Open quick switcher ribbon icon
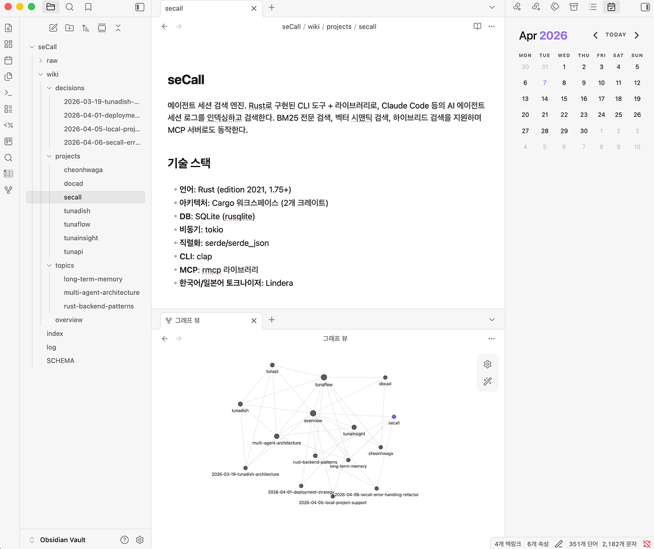Image resolution: width=654 pixels, height=549 pixels. 8,28
